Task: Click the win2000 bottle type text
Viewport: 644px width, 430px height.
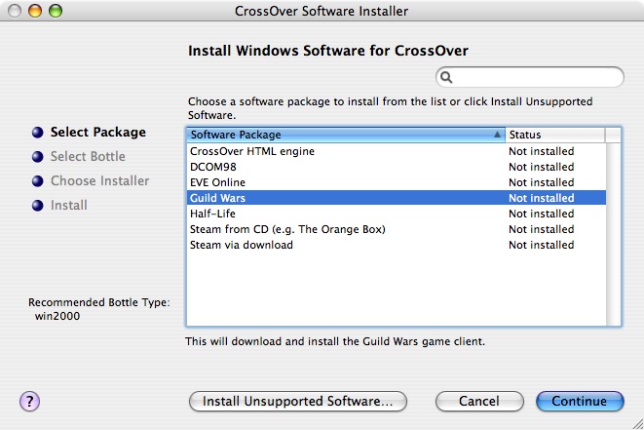Action: point(57,316)
